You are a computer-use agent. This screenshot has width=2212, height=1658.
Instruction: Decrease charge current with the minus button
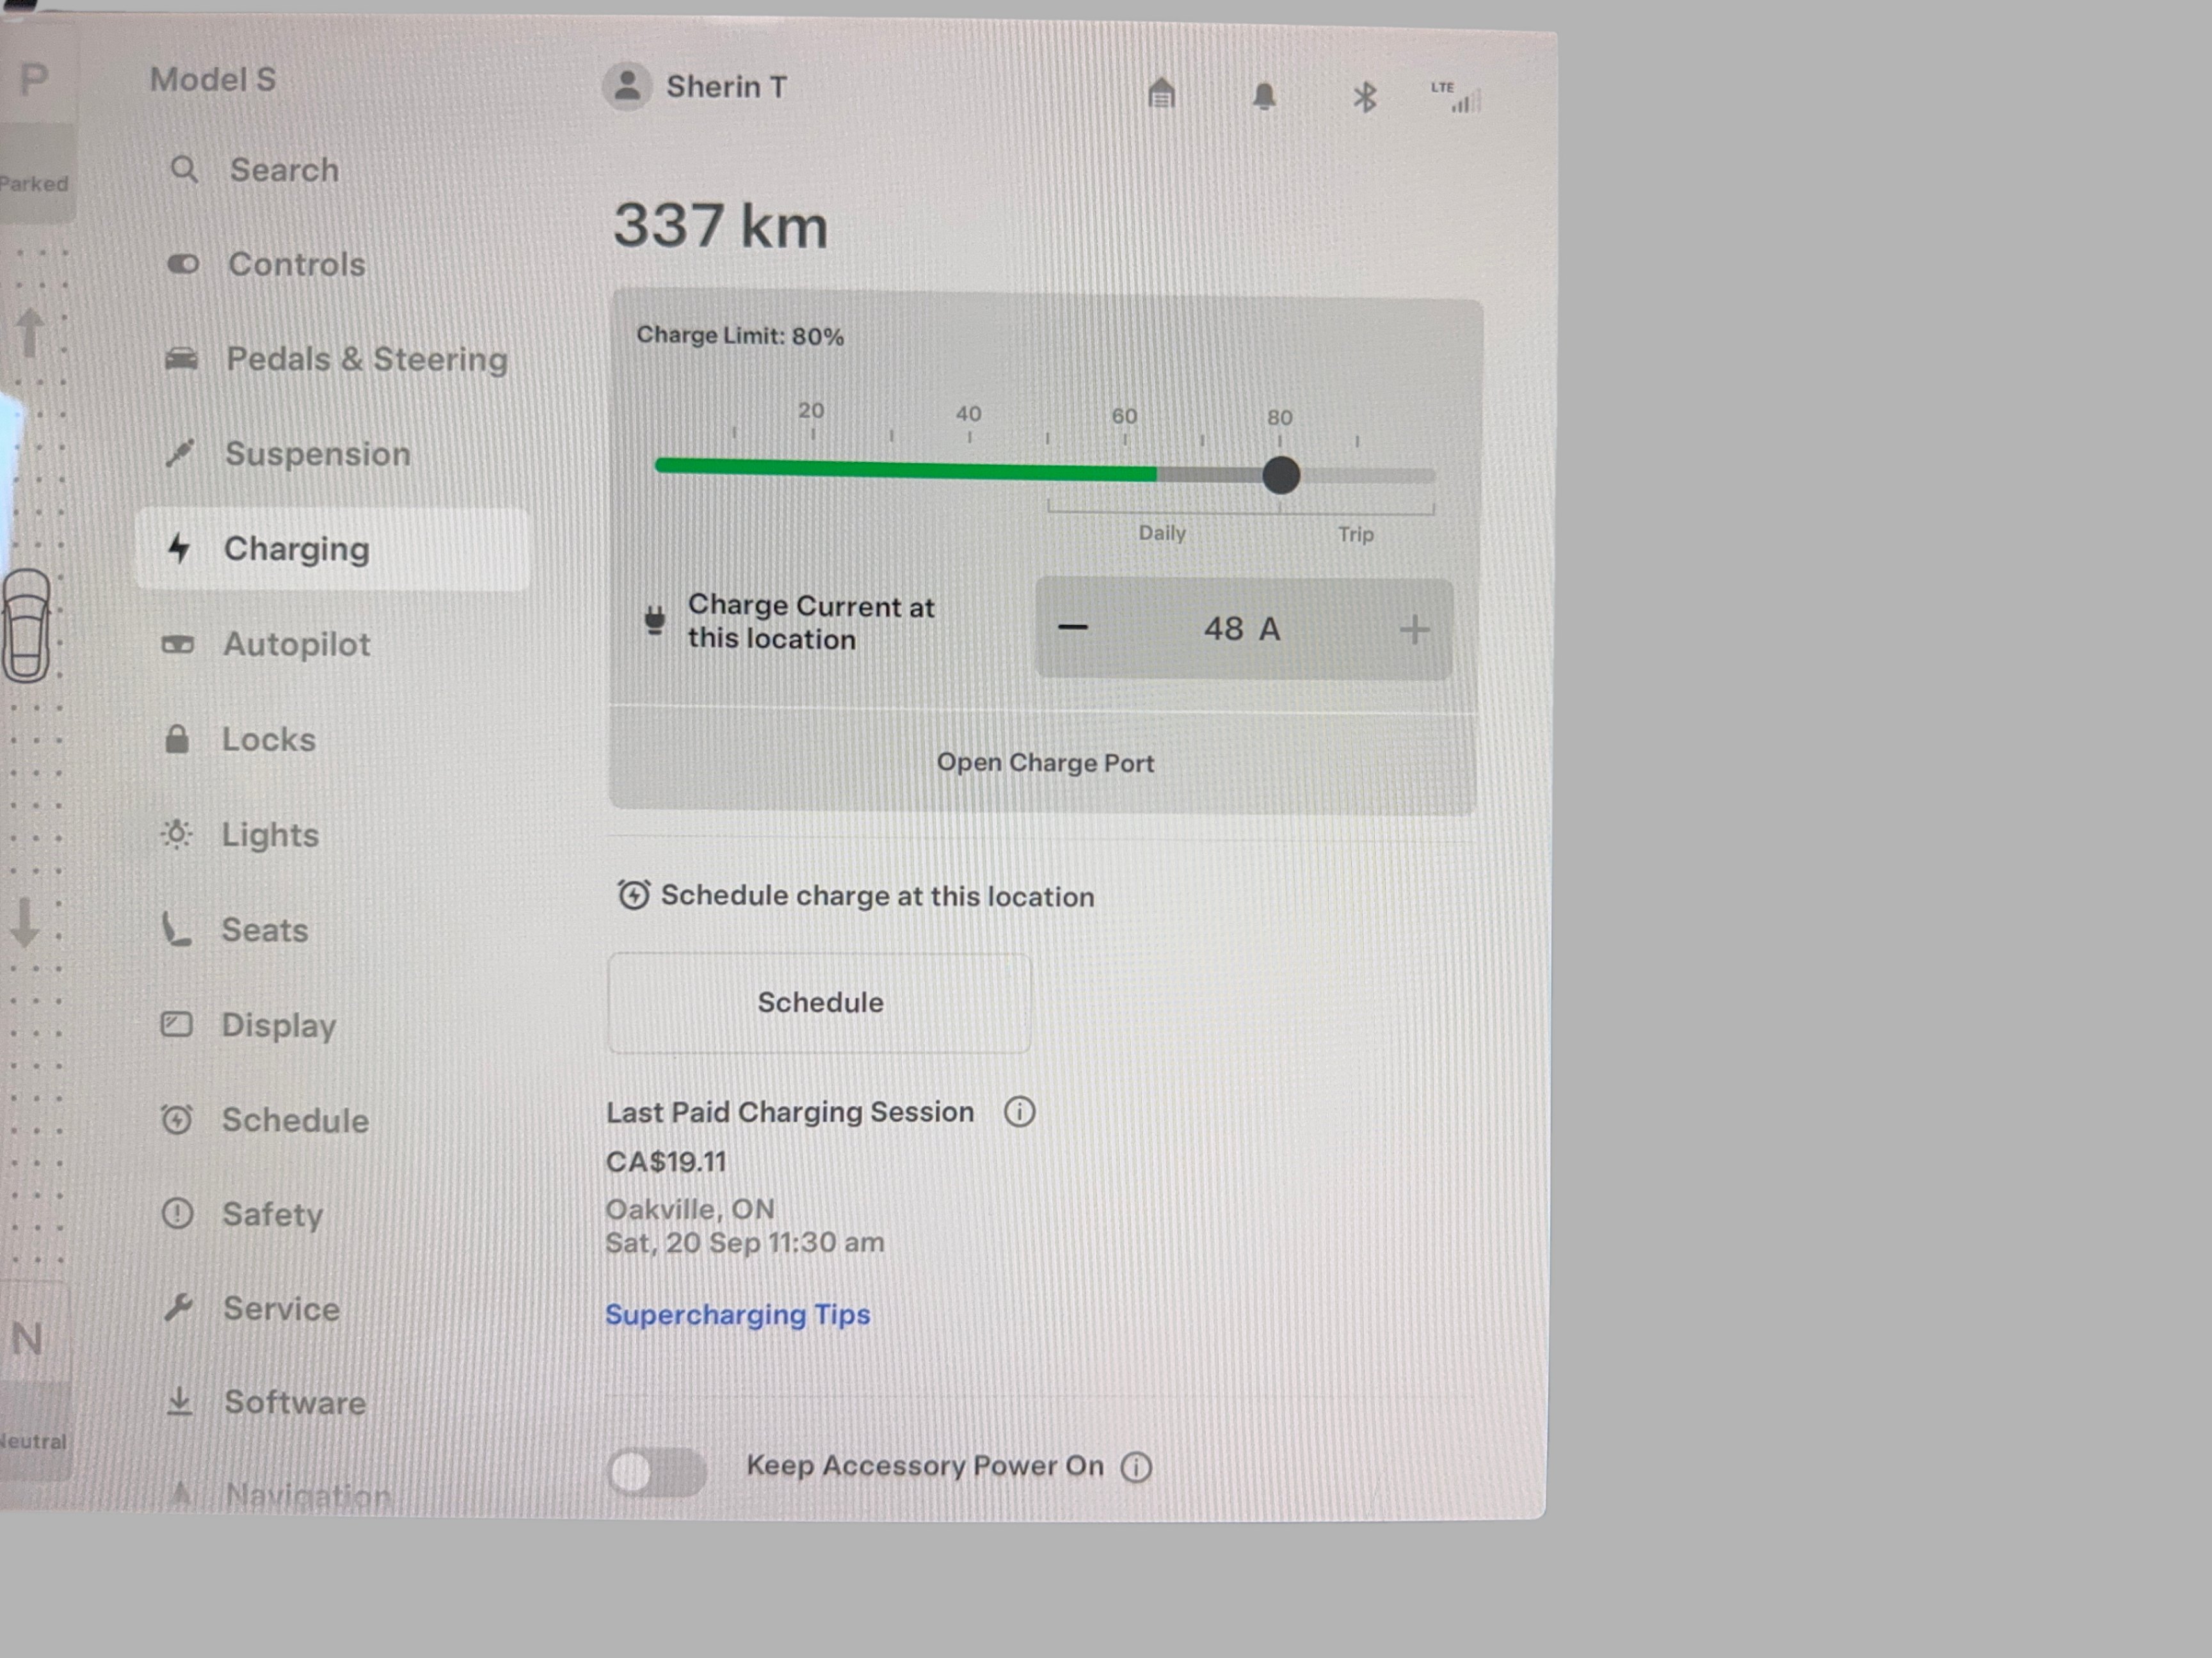tap(1072, 628)
